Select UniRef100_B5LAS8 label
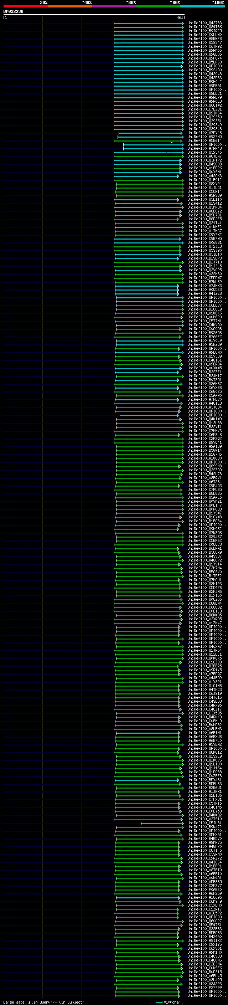Image resolution: width=228 pixels, height=1005 pixels. [x=204, y=62]
